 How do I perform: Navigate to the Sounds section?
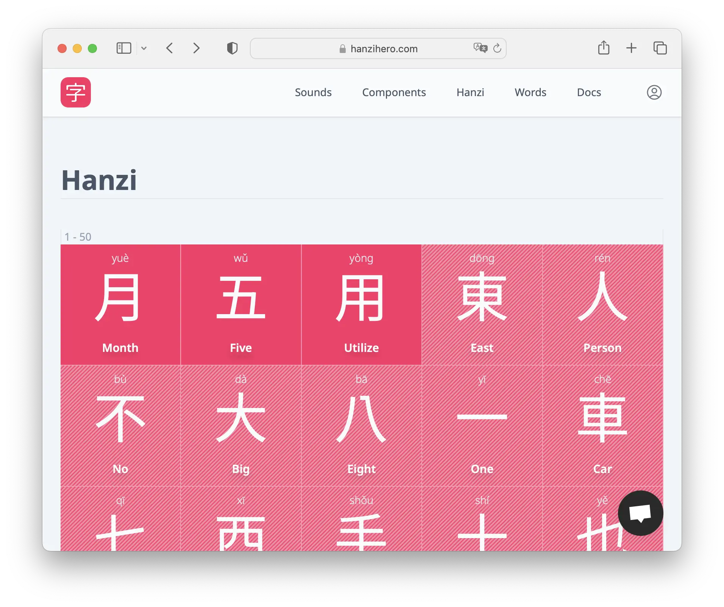313,92
